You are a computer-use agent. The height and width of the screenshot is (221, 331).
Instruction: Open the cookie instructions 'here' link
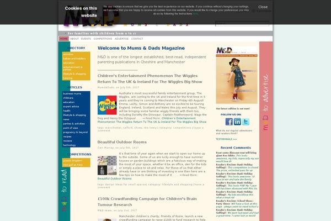(195, 14)
